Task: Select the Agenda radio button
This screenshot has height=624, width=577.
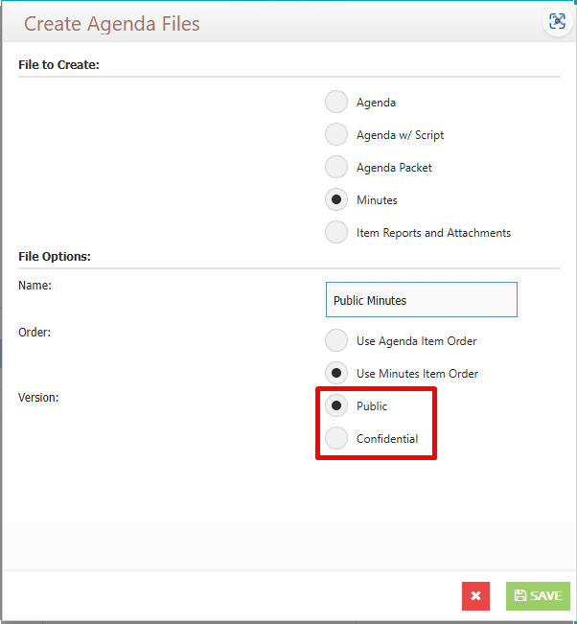Action: coord(336,102)
